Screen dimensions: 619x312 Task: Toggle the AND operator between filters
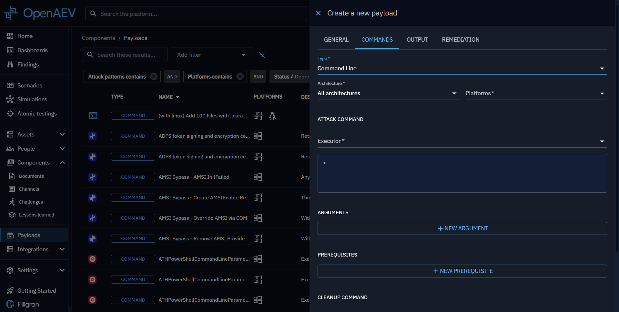[x=172, y=77]
